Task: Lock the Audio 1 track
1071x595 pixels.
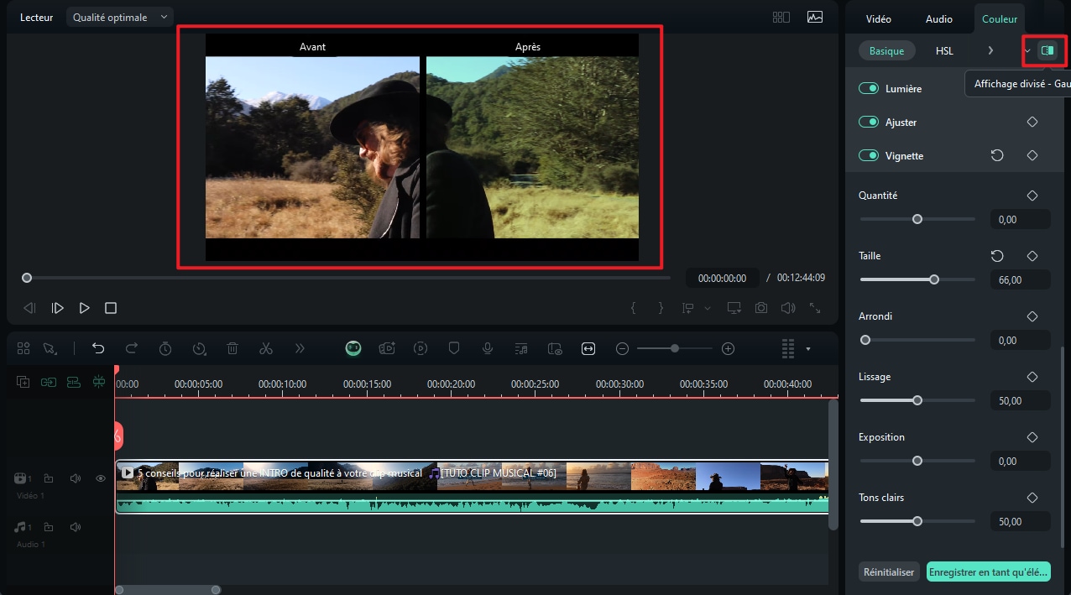Action: [x=49, y=527]
